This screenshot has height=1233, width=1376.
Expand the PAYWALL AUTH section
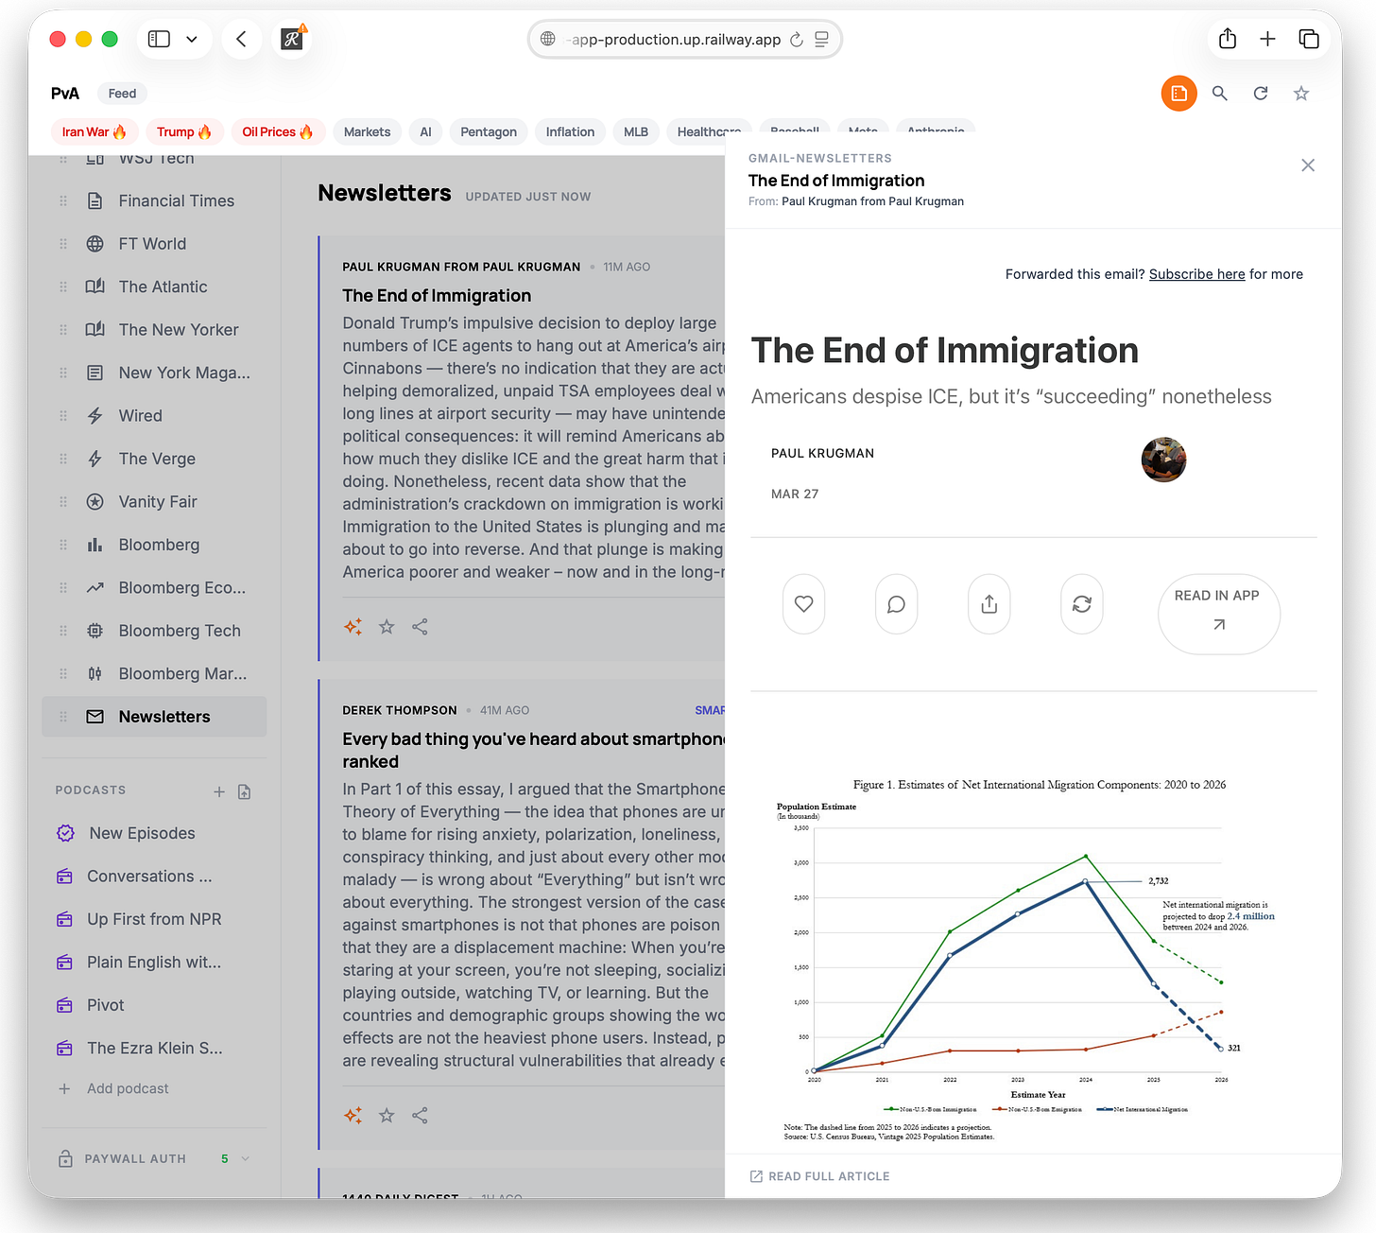click(154, 1158)
